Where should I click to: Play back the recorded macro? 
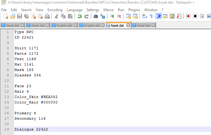click(x=202, y=16)
